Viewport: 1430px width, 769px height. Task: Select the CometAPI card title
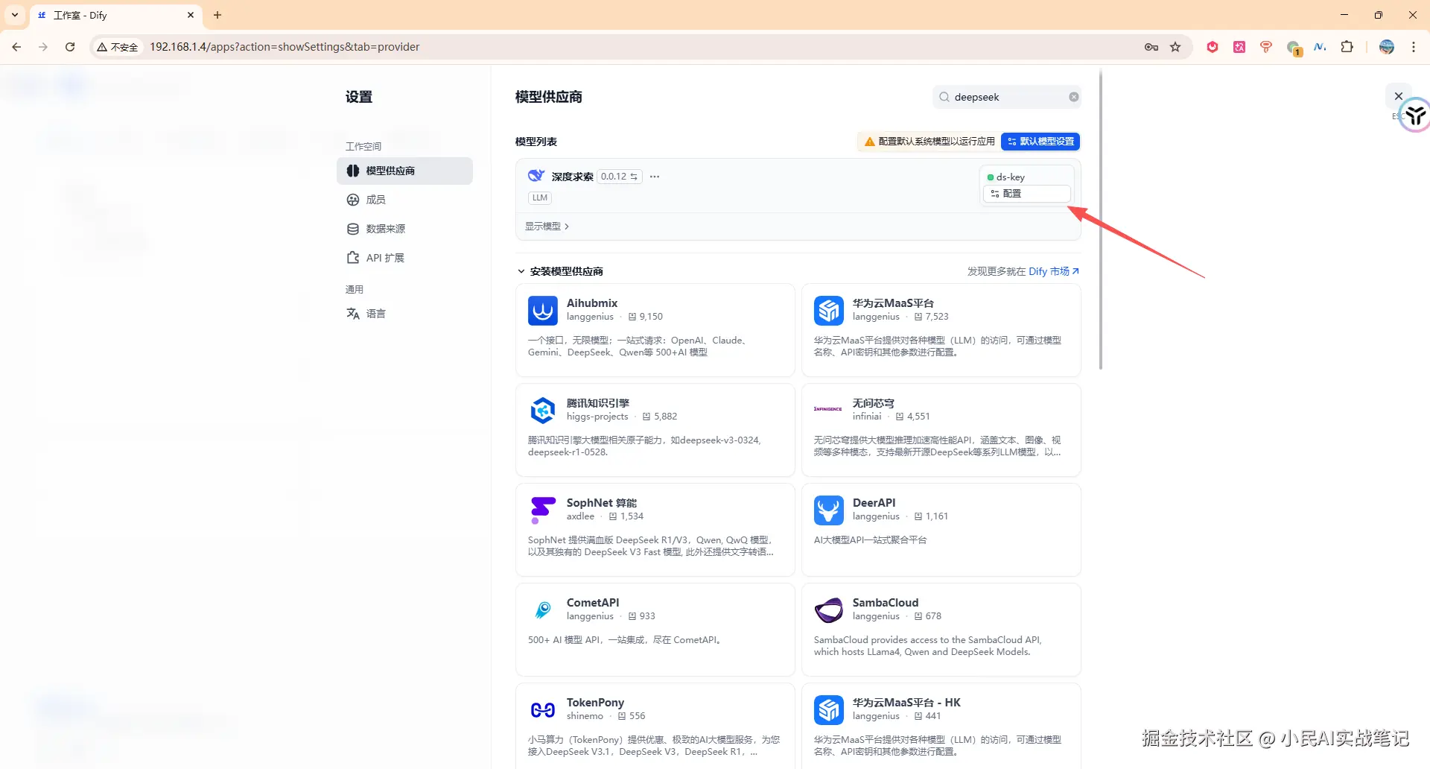(x=593, y=603)
